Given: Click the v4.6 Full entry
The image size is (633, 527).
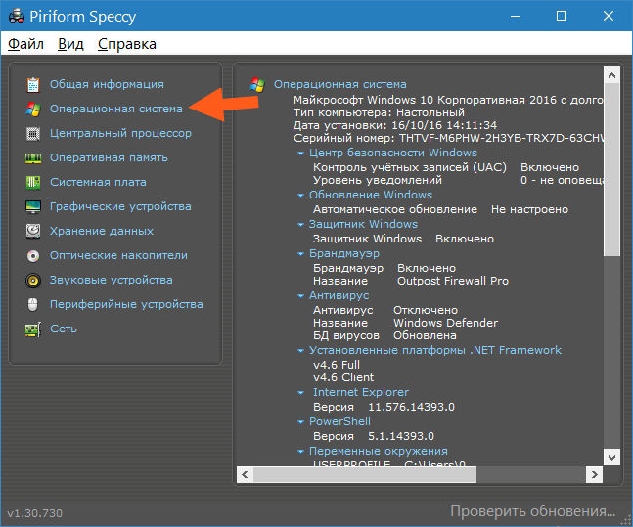Looking at the screenshot, I should 337,366.
